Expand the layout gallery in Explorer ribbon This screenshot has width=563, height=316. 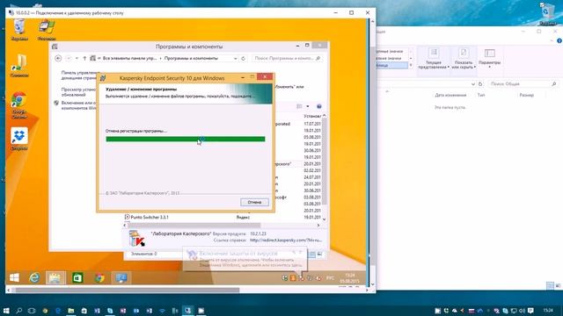pyautogui.click(x=411, y=65)
